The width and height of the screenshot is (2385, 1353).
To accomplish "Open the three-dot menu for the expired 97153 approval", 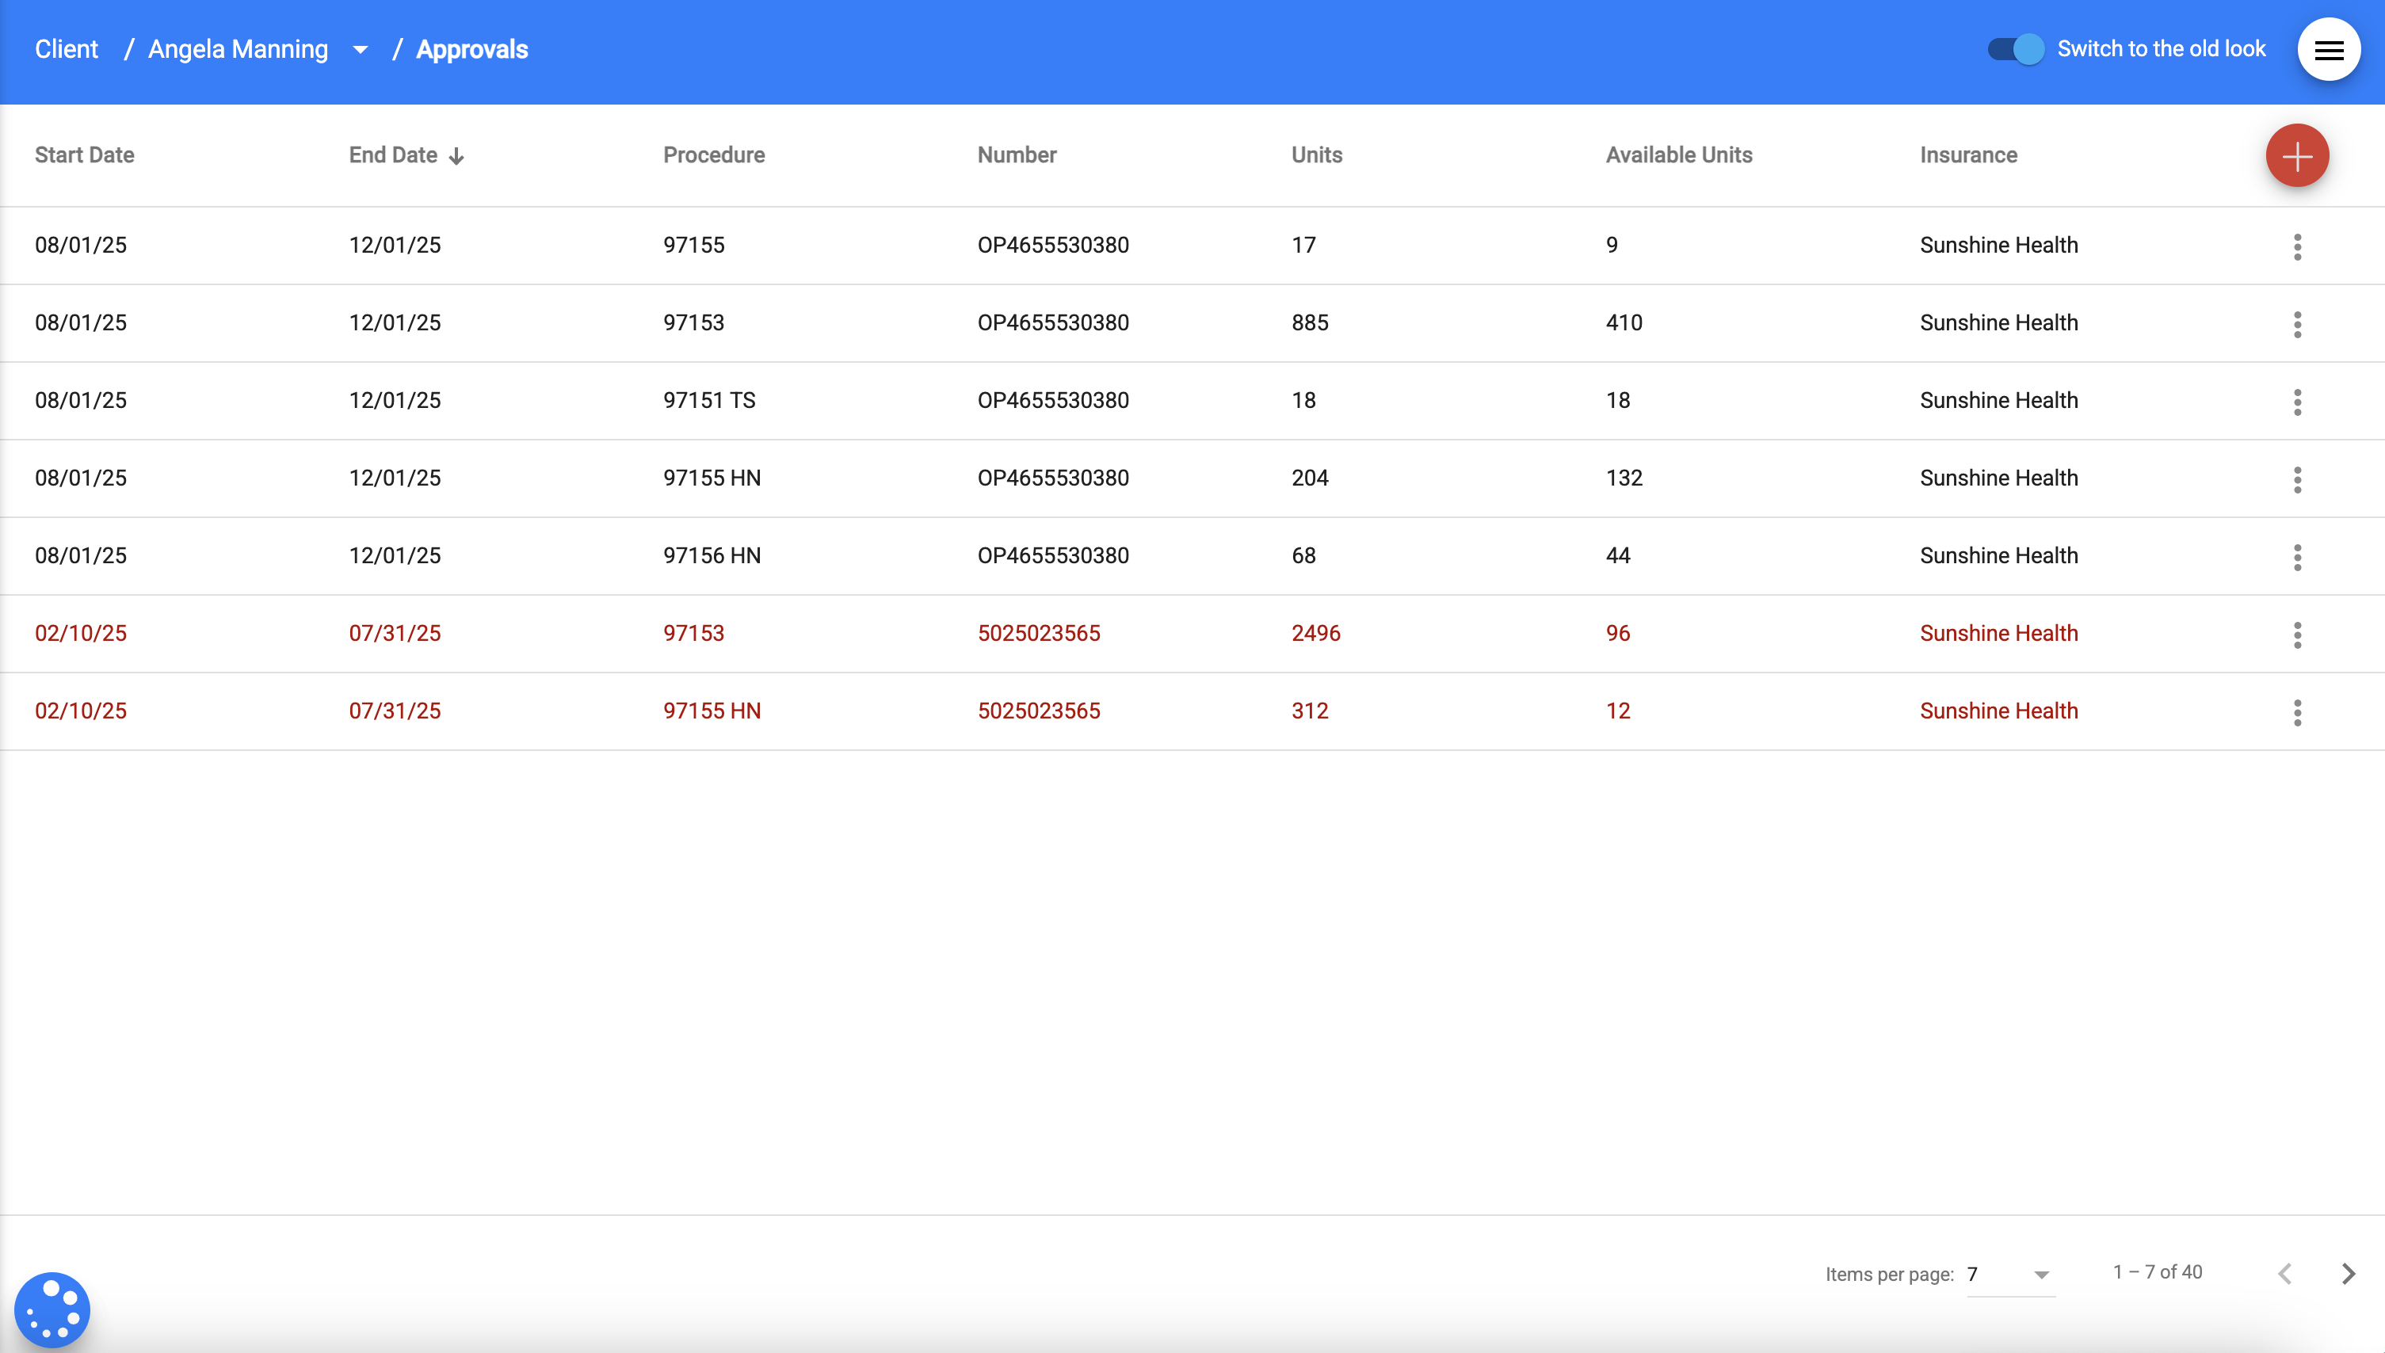I will coord(2297,635).
